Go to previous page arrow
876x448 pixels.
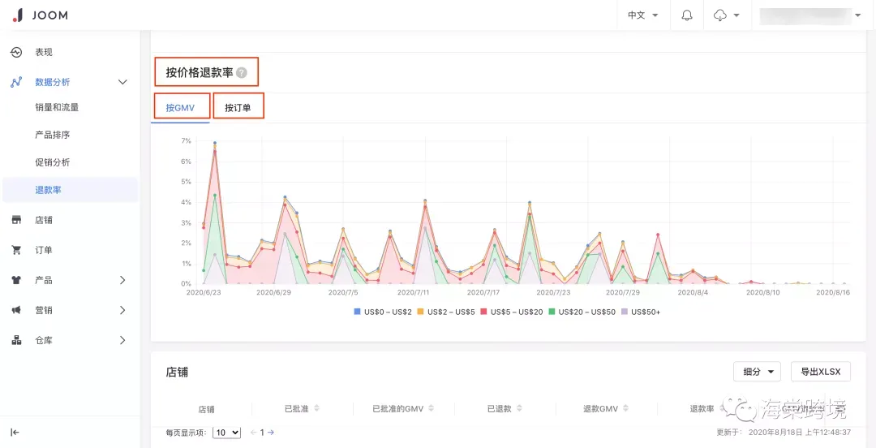(x=253, y=433)
